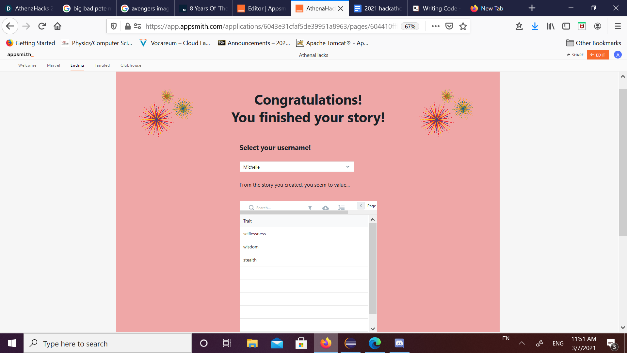Bookmark this page with star icon
The width and height of the screenshot is (627, 353).
coord(463,26)
